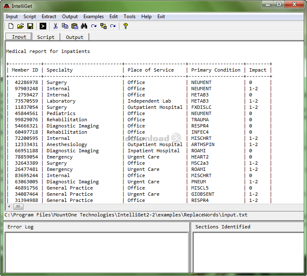Click the Open folder icon
The width and height of the screenshot is (307, 276).
[x=20, y=26]
